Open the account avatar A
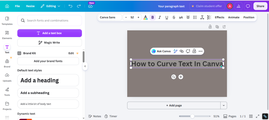The width and height of the screenshot is (269, 120). (x=230, y=6)
